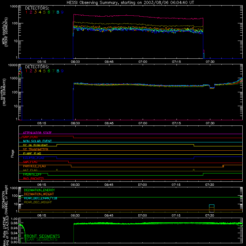The image size is (246, 246).
Task: Select detector 3 in rear segments legend
Action: [x=35, y=71]
